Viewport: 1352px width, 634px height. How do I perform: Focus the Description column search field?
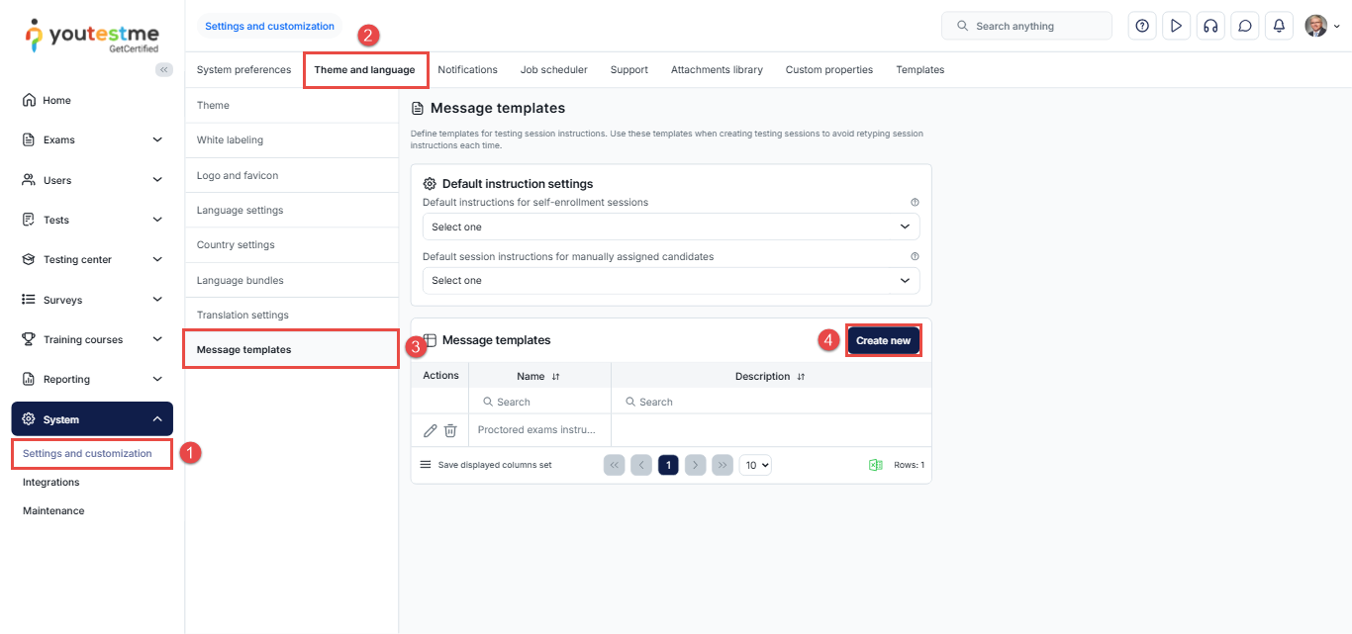[771, 402]
